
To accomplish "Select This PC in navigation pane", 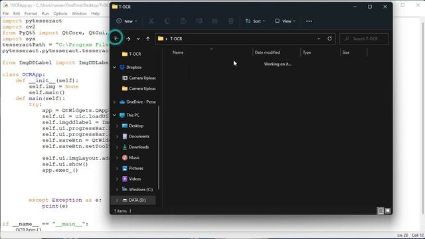I will coord(129,115).
